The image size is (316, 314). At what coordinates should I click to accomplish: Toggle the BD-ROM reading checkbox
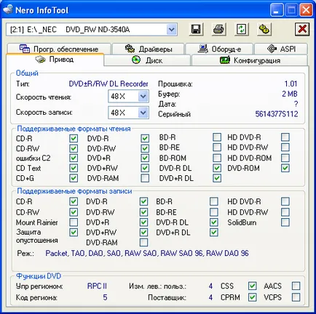coord(217,158)
